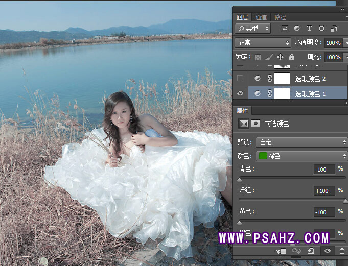The image size is (348, 266).
Task: Hide the 选取颜色 1 layer
Action: pos(240,93)
